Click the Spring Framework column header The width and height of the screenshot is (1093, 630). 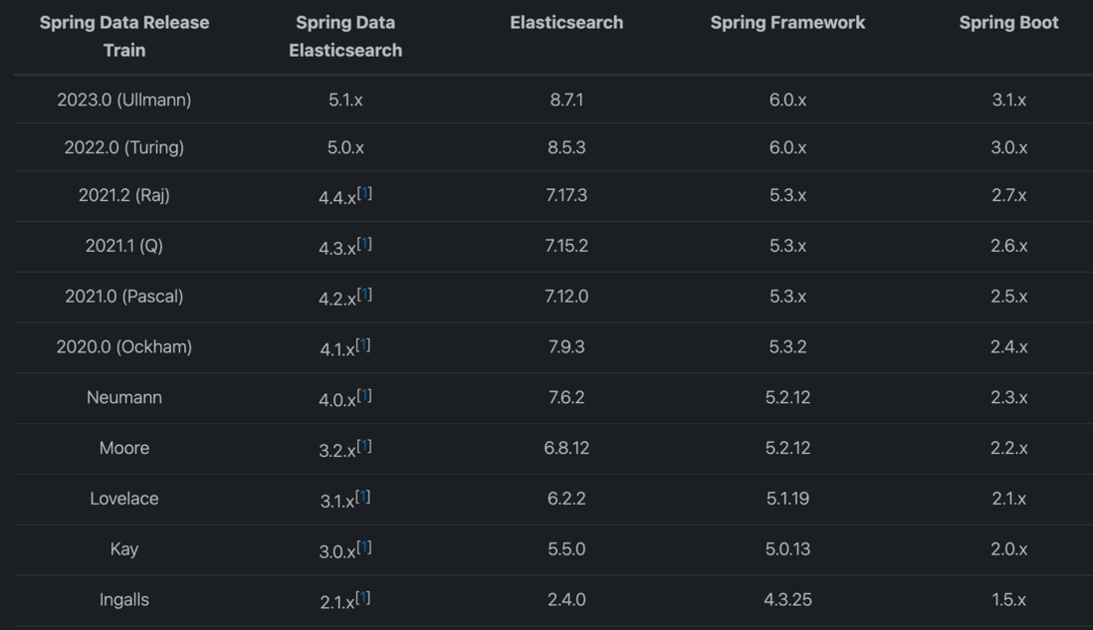787,22
